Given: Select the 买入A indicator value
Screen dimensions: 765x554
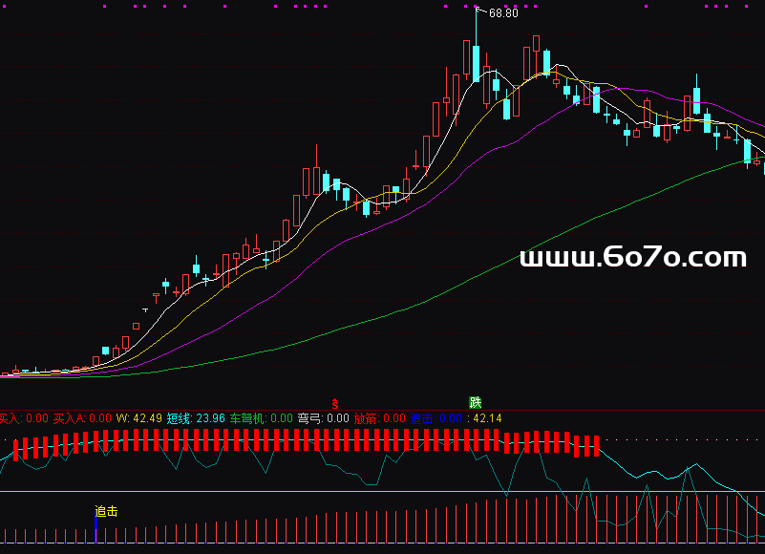Looking at the screenshot, I should click(x=82, y=418).
